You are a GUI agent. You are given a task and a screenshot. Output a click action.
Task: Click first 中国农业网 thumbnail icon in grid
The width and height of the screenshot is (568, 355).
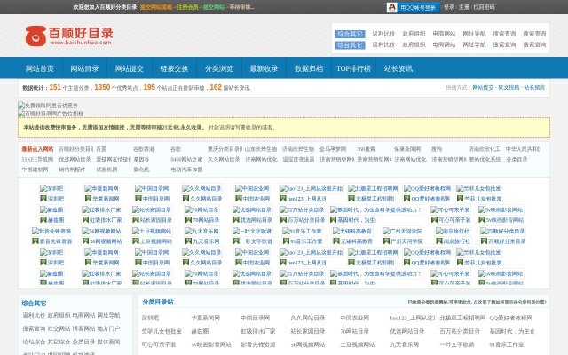tap(239, 188)
